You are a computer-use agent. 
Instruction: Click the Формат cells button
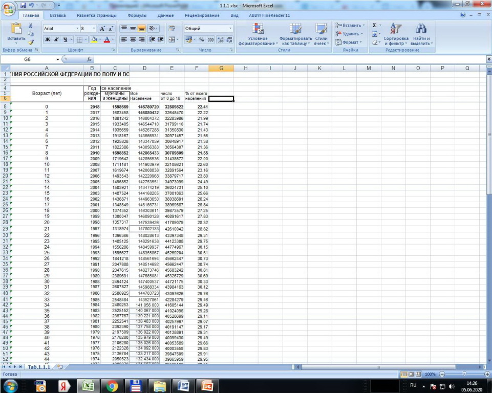tap(350, 42)
